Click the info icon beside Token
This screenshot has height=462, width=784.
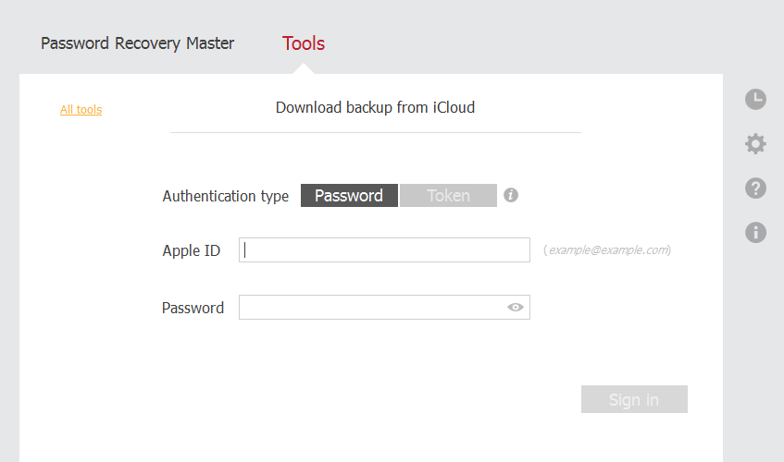511,195
